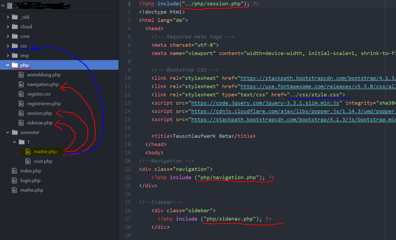Open registrieren.php file
Screen dimensions: 396x240
[x=44, y=104]
